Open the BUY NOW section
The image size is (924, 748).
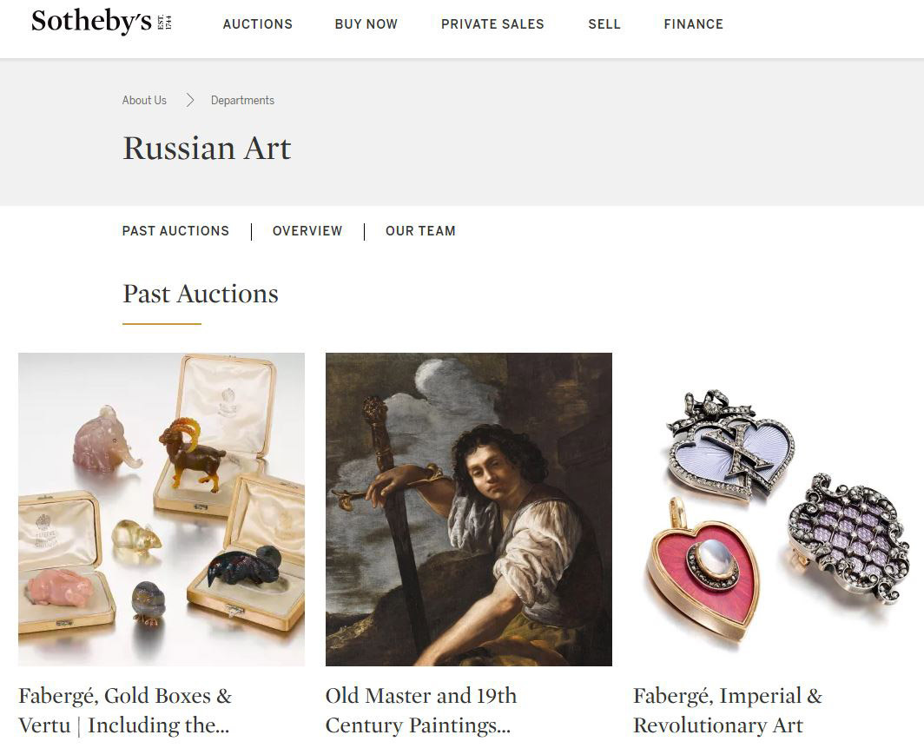coord(366,24)
